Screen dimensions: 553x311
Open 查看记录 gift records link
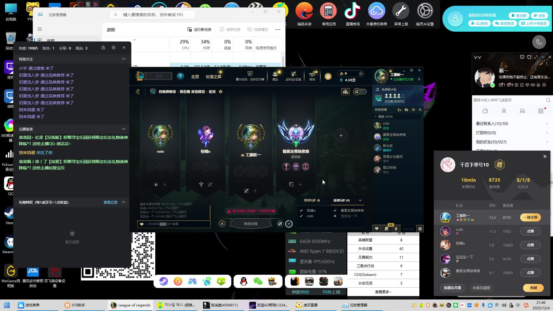110,202
